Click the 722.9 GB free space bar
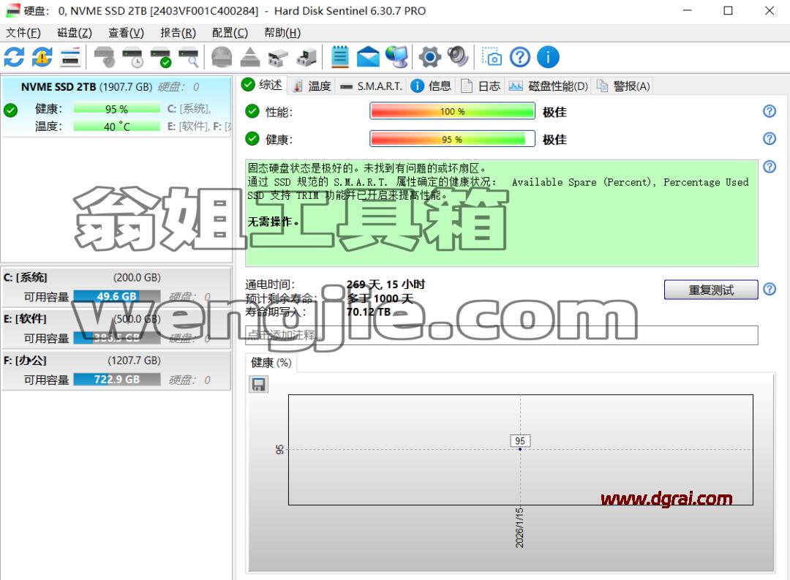The image size is (790, 580). pos(117,380)
